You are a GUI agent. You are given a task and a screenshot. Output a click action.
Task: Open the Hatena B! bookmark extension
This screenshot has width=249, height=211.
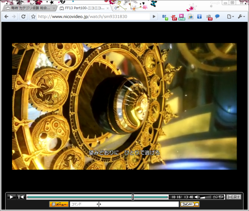click(165, 17)
